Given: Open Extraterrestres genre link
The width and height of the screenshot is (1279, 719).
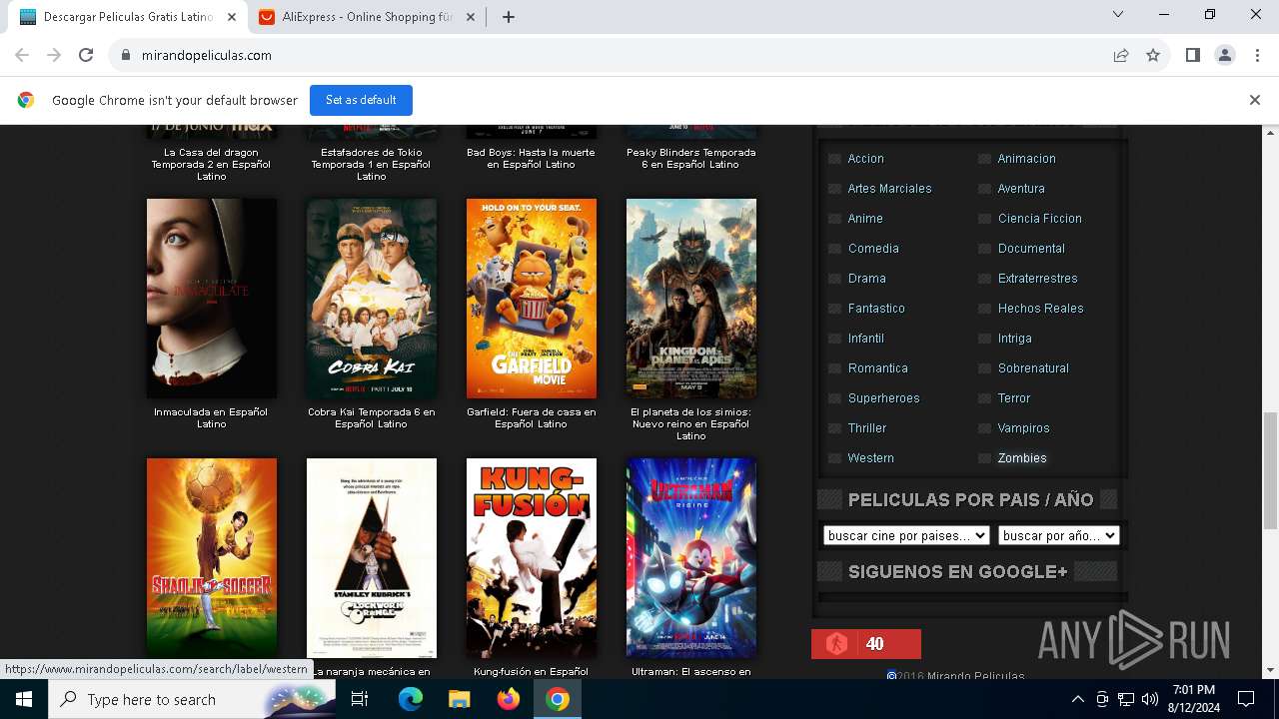Looking at the screenshot, I should tap(1037, 279).
